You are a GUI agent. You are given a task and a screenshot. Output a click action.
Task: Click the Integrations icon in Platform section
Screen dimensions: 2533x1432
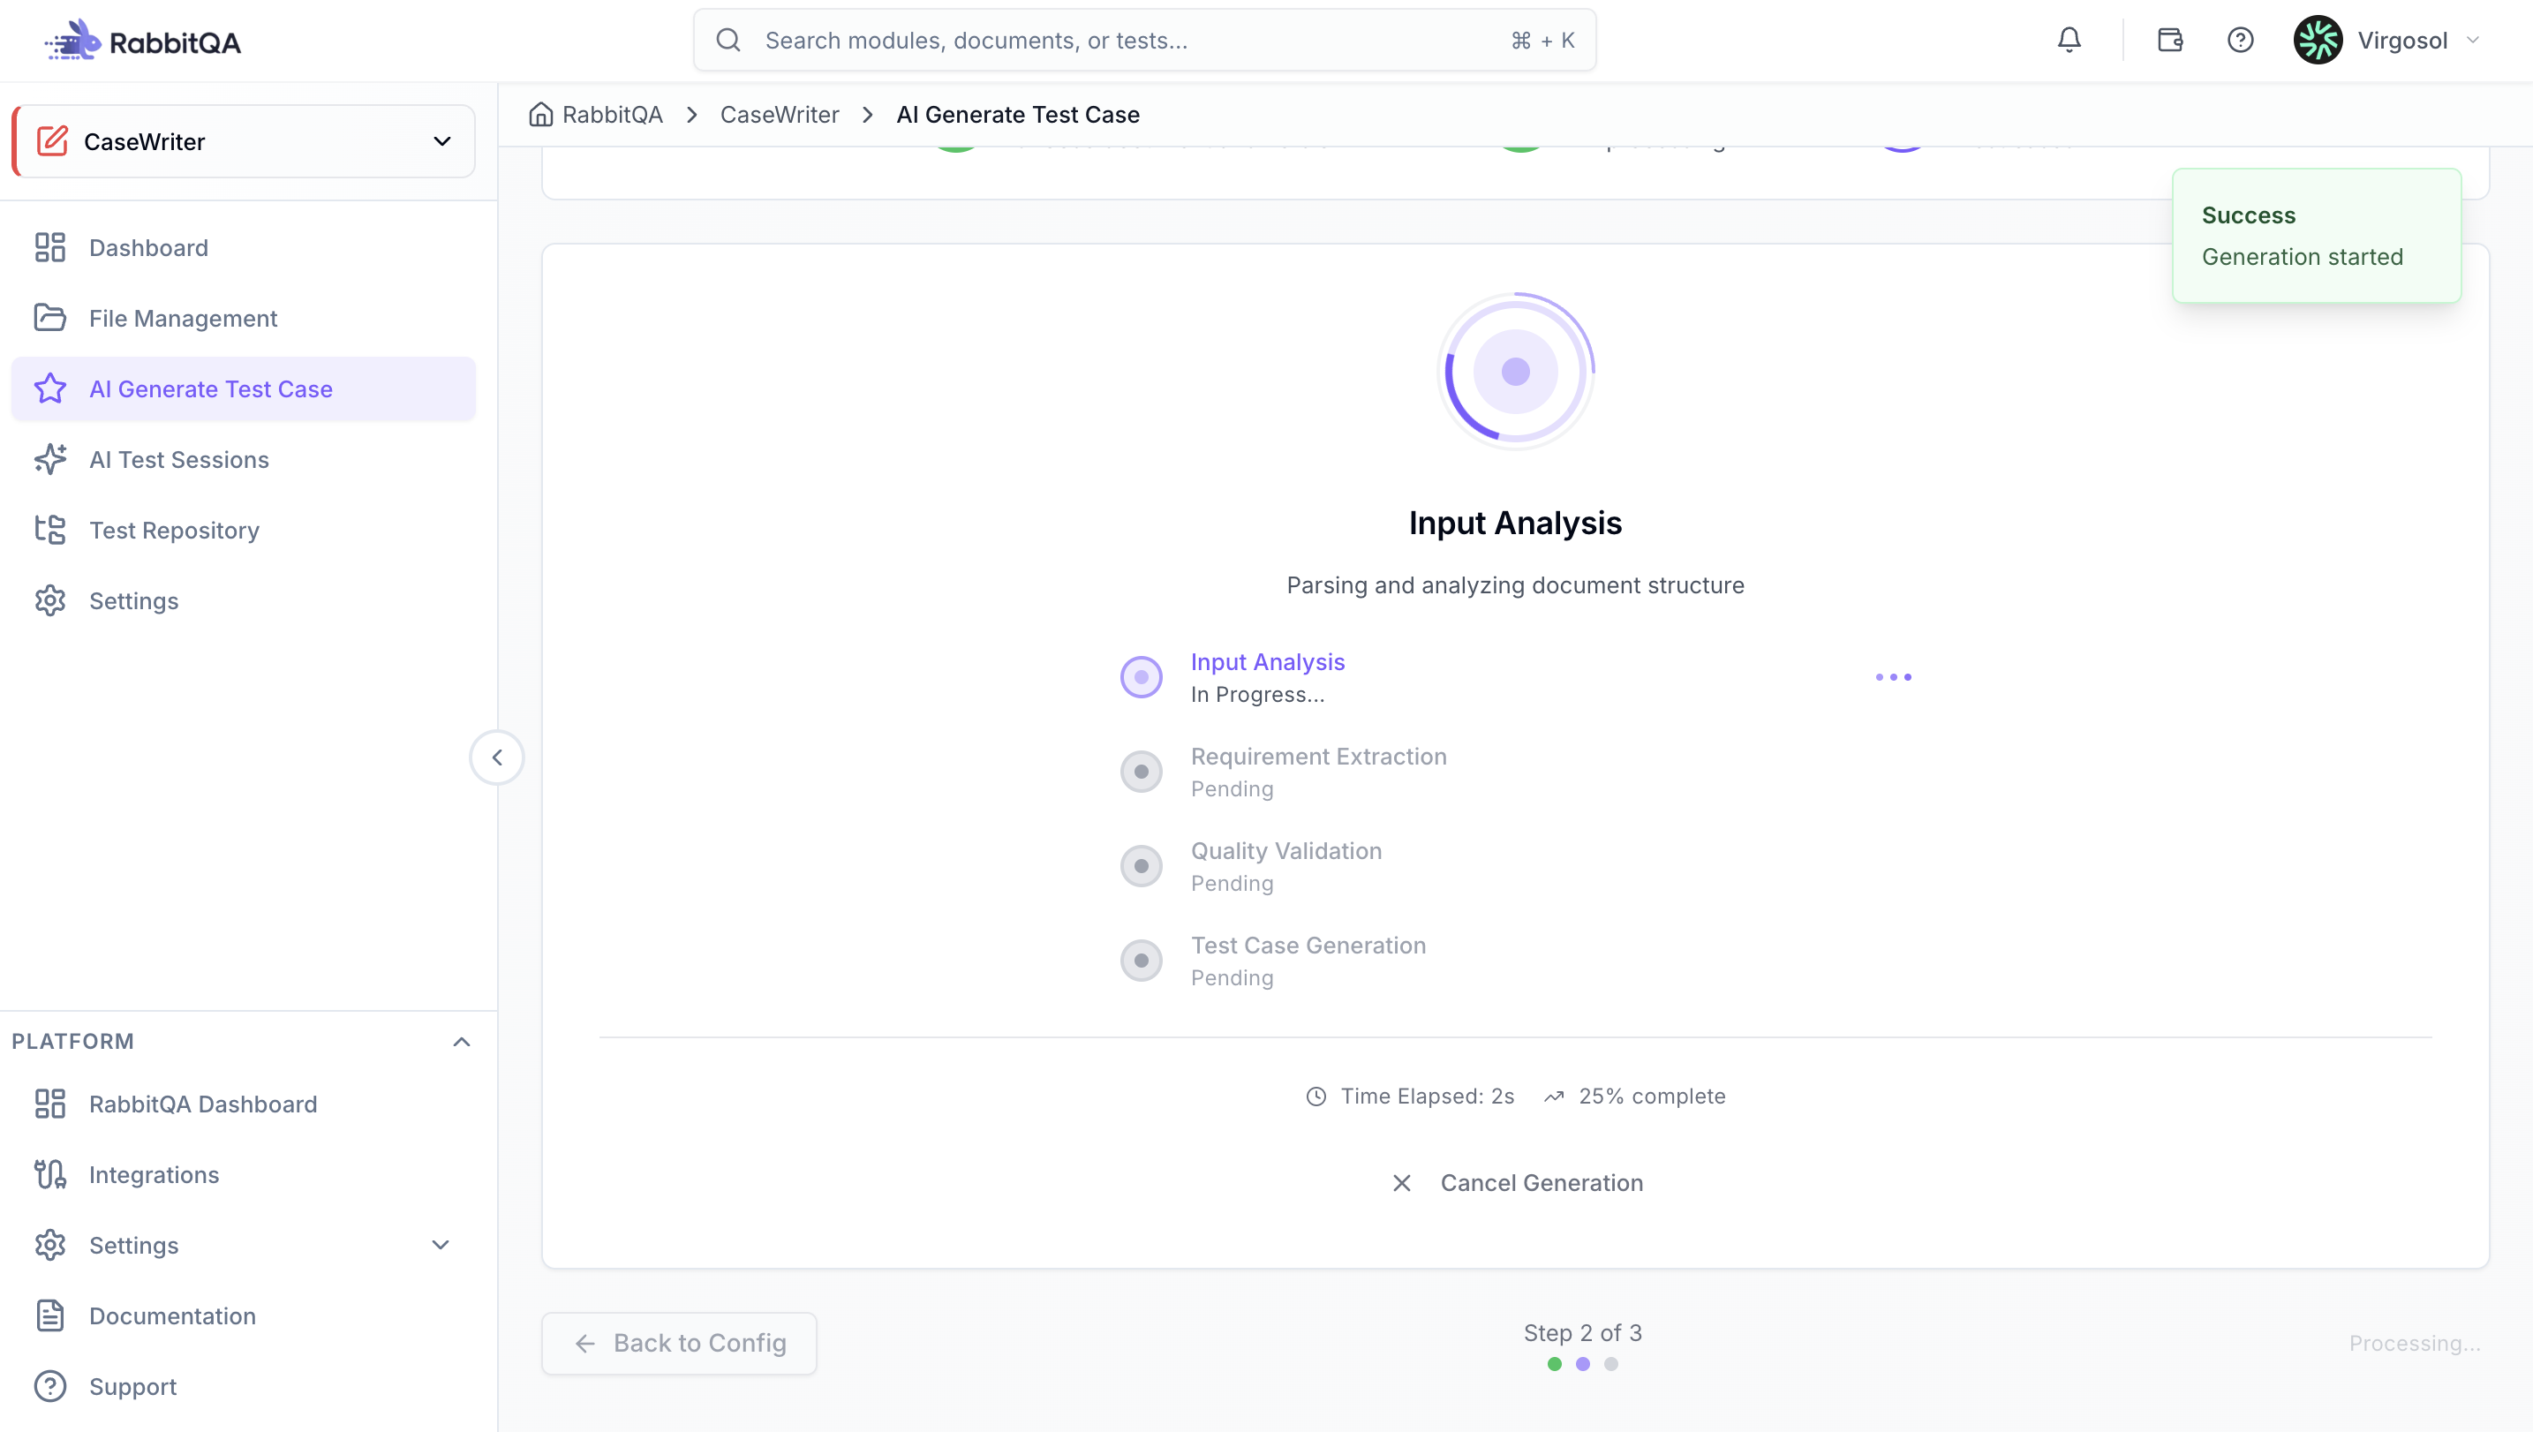[x=50, y=1174]
